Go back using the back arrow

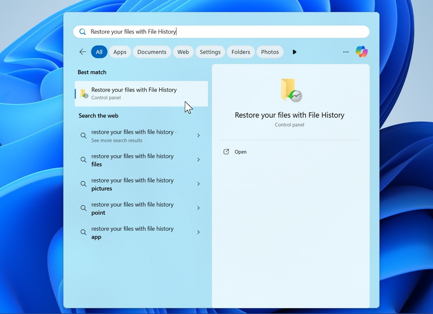coord(82,52)
